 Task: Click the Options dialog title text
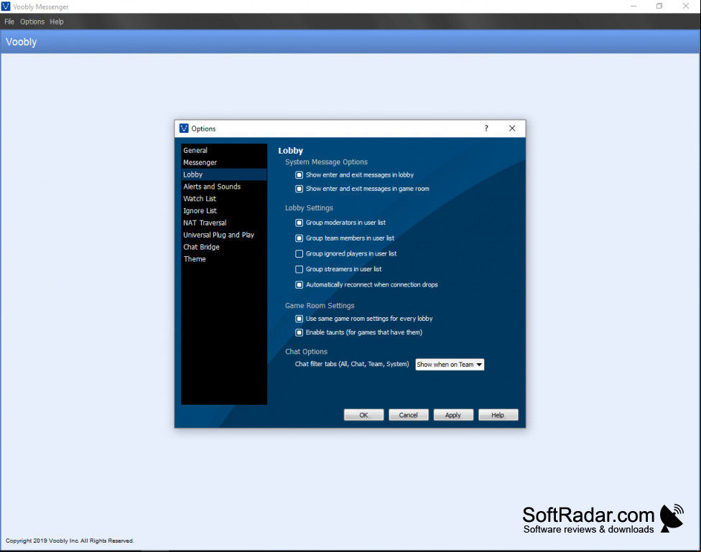(203, 128)
